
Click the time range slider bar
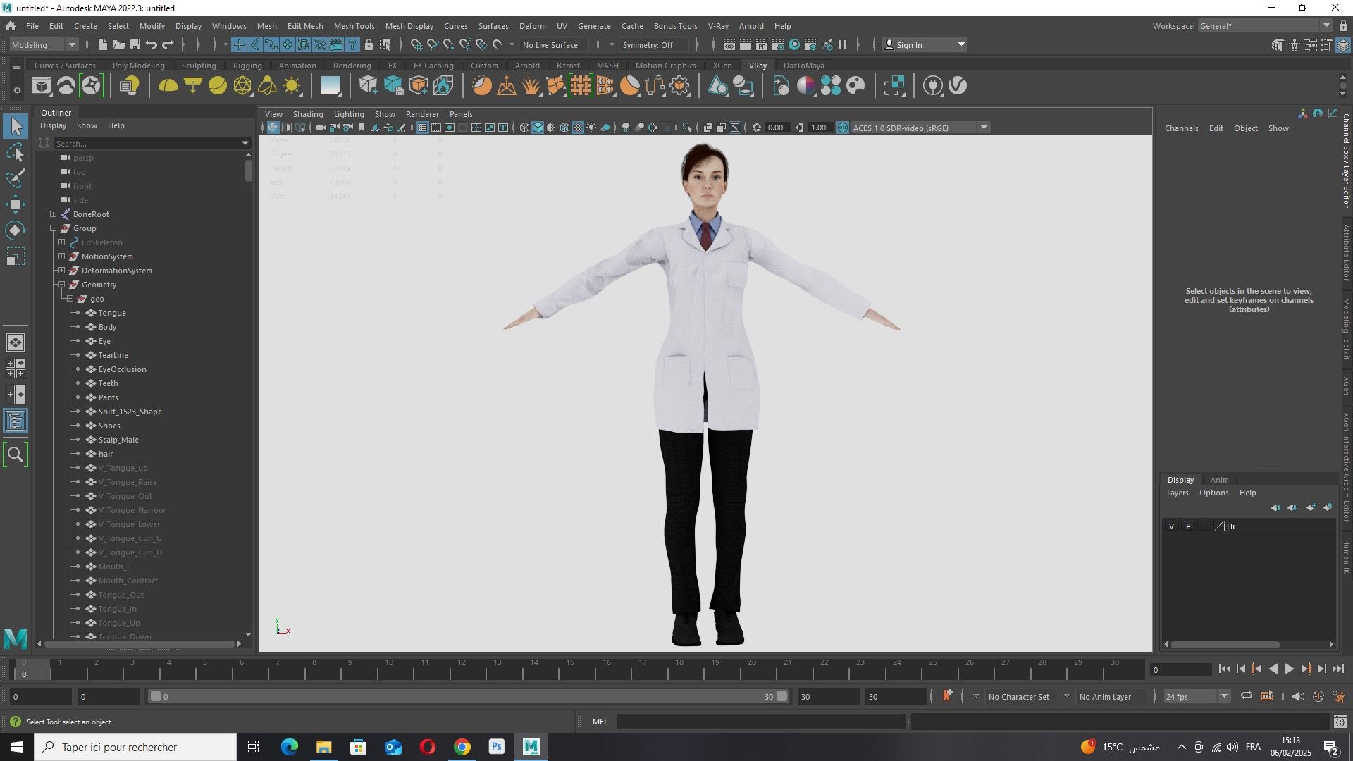click(x=469, y=696)
